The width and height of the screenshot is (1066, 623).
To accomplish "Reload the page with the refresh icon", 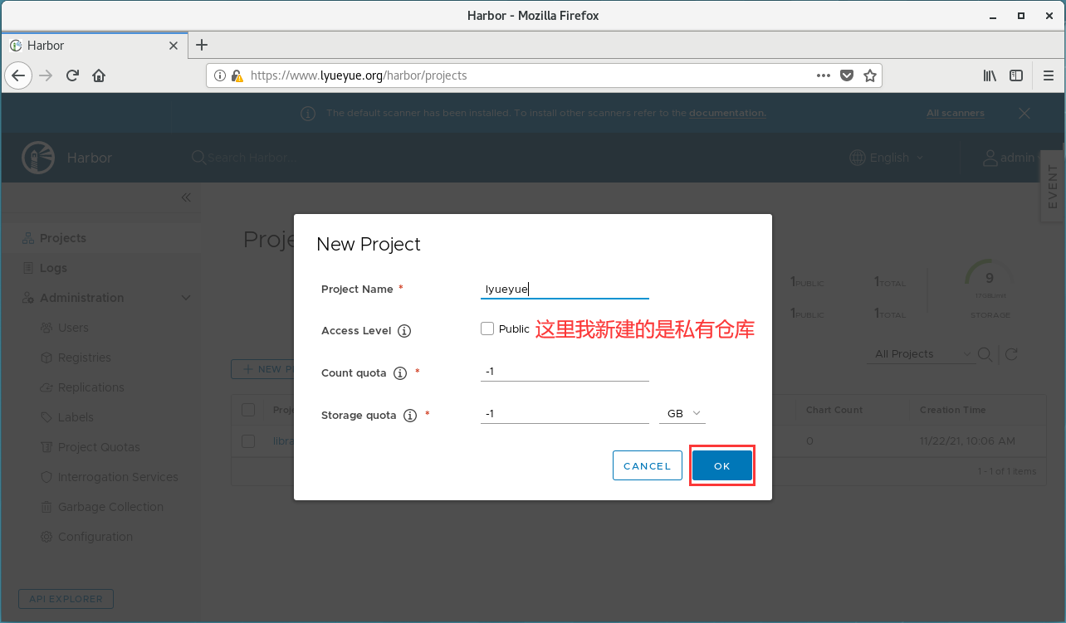I will click(72, 75).
